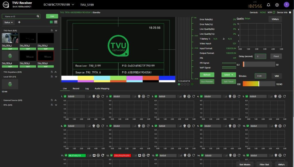The height and width of the screenshot is (167, 294).
Task: Open settings gear for slot 3
Action: tap(189, 97)
